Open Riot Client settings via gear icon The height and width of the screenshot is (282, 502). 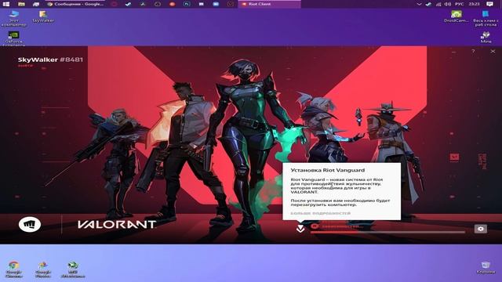(x=481, y=229)
